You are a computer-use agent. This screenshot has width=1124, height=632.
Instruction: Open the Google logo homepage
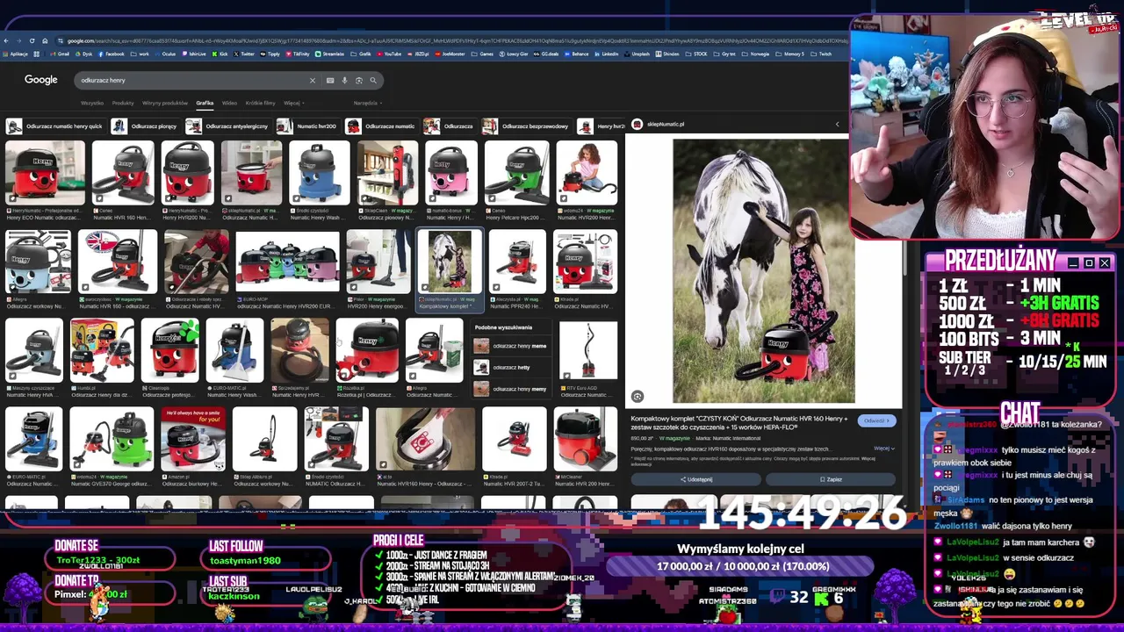point(40,80)
